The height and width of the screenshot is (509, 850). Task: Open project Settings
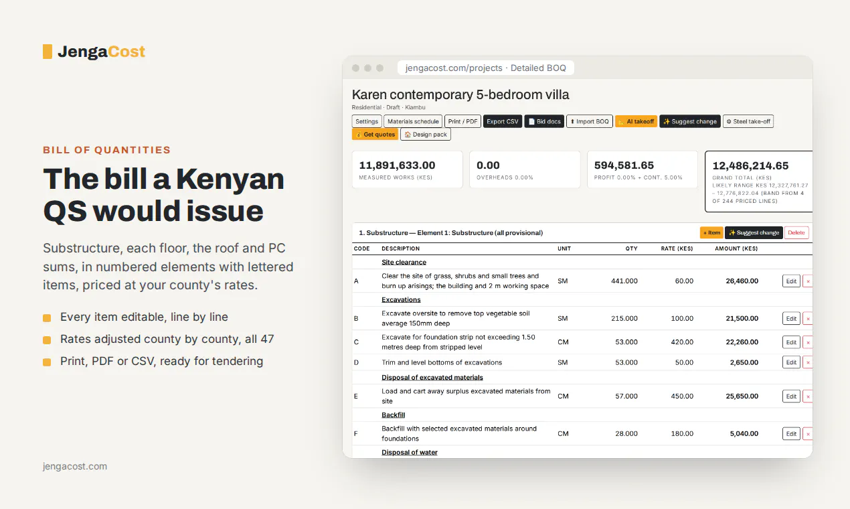367,121
